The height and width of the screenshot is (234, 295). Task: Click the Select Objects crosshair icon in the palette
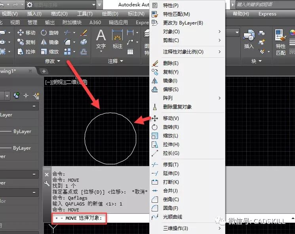coord(26,96)
